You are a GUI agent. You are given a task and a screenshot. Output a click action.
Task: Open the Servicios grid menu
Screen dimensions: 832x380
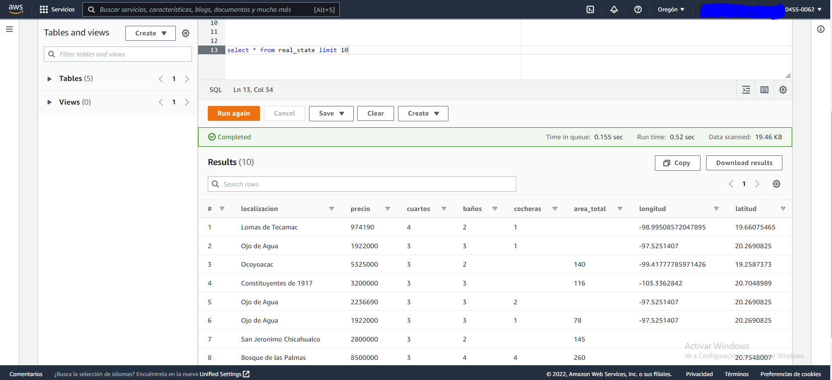tap(57, 10)
